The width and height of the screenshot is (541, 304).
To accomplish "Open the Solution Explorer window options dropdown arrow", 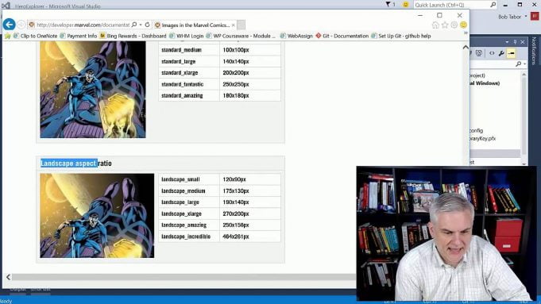I will [507, 42].
